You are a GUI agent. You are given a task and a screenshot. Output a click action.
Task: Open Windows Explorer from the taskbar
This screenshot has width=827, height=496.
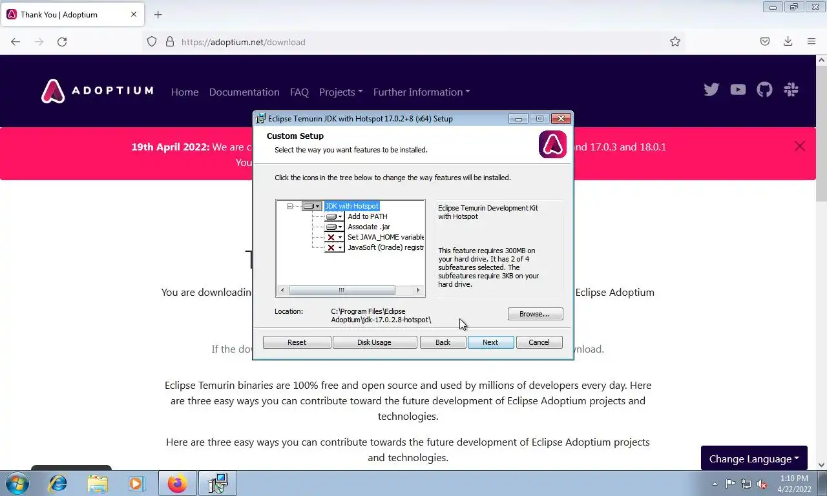98,483
